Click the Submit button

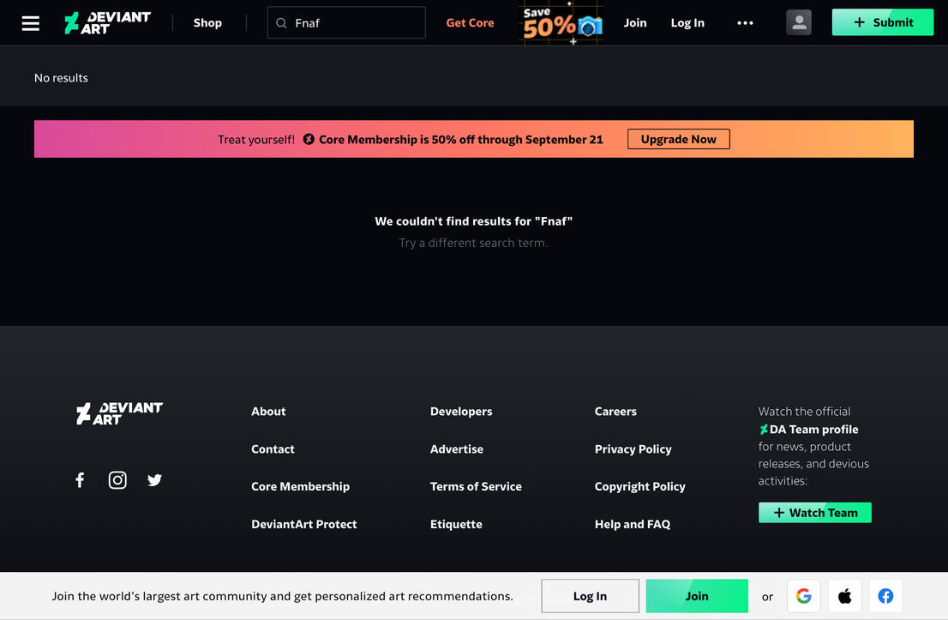(x=883, y=22)
